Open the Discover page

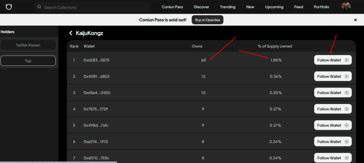point(201,7)
